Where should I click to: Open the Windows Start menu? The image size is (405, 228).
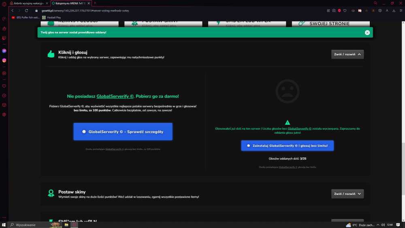point(4,225)
